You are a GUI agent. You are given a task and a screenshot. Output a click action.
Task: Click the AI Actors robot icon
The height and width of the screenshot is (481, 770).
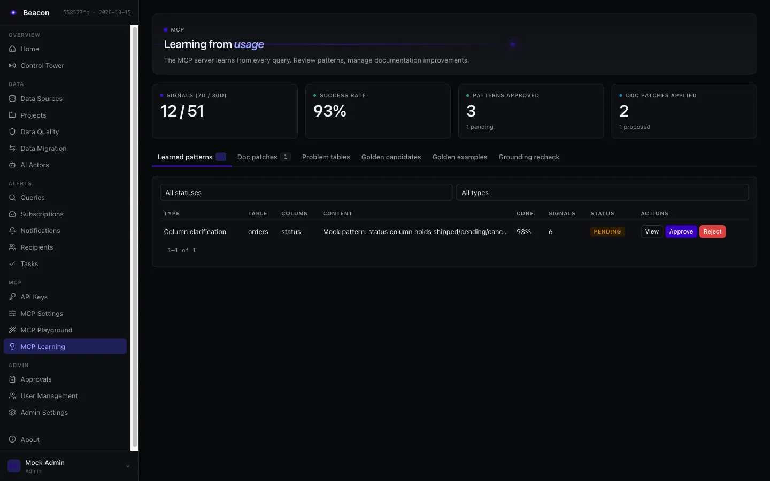(12, 165)
